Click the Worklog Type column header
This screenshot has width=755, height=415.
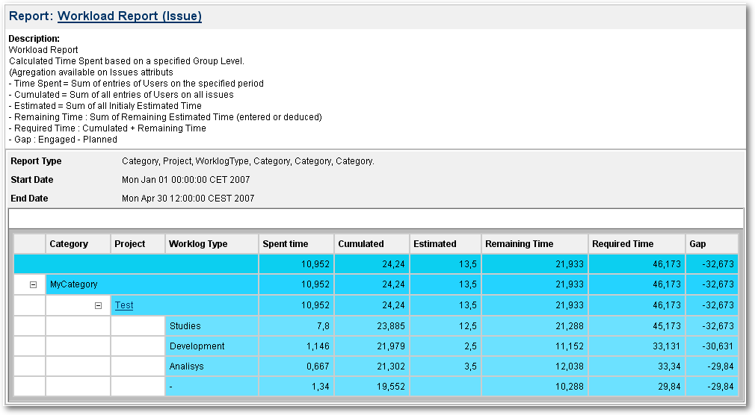click(198, 244)
